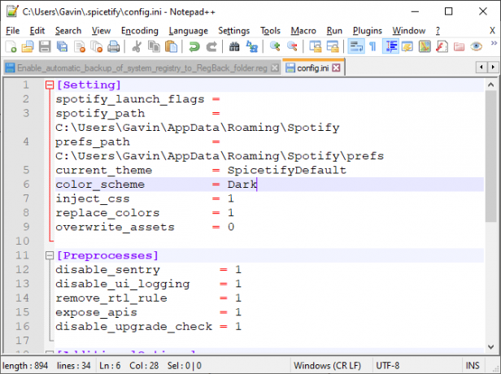
Task: Open a file using the Open folder icon
Action: click(x=28, y=46)
